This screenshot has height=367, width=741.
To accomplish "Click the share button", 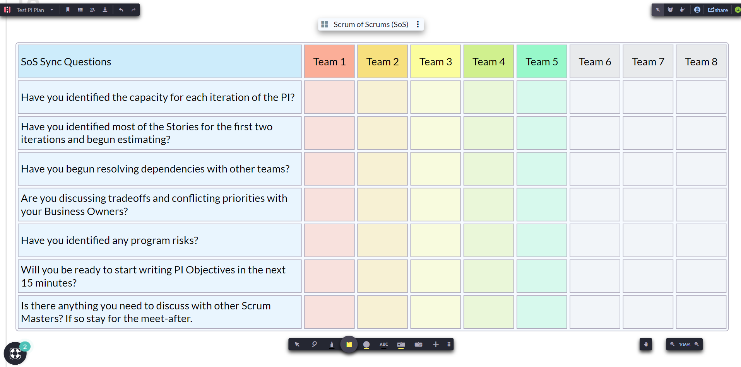I will (x=718, y=10).
